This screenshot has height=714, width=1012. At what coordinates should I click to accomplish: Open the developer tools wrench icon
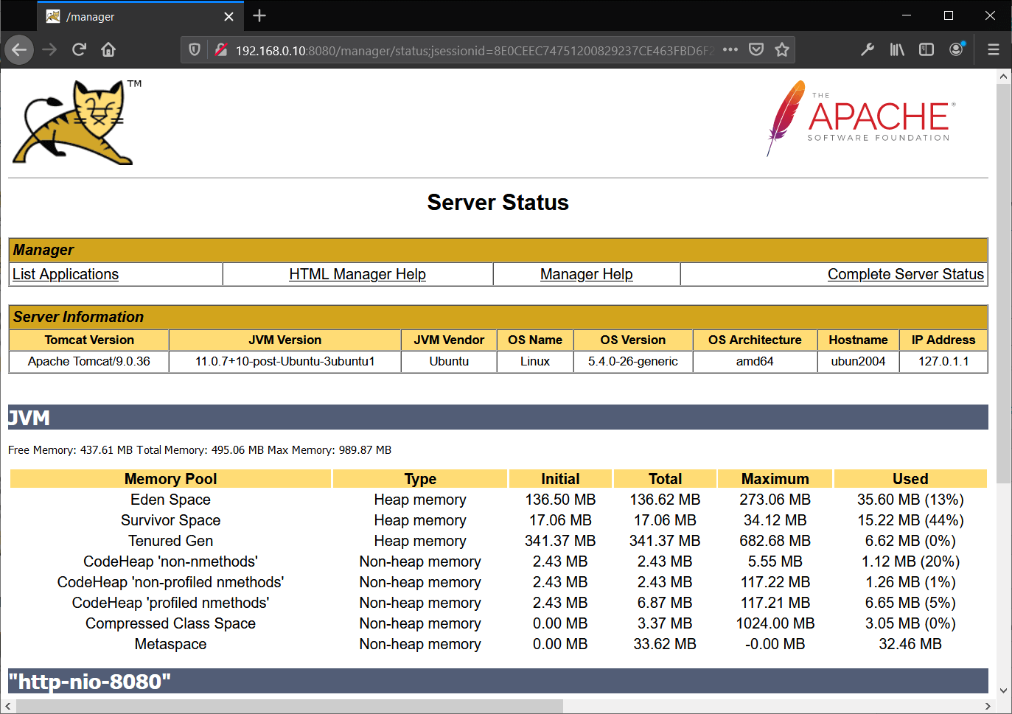[868, 50]
